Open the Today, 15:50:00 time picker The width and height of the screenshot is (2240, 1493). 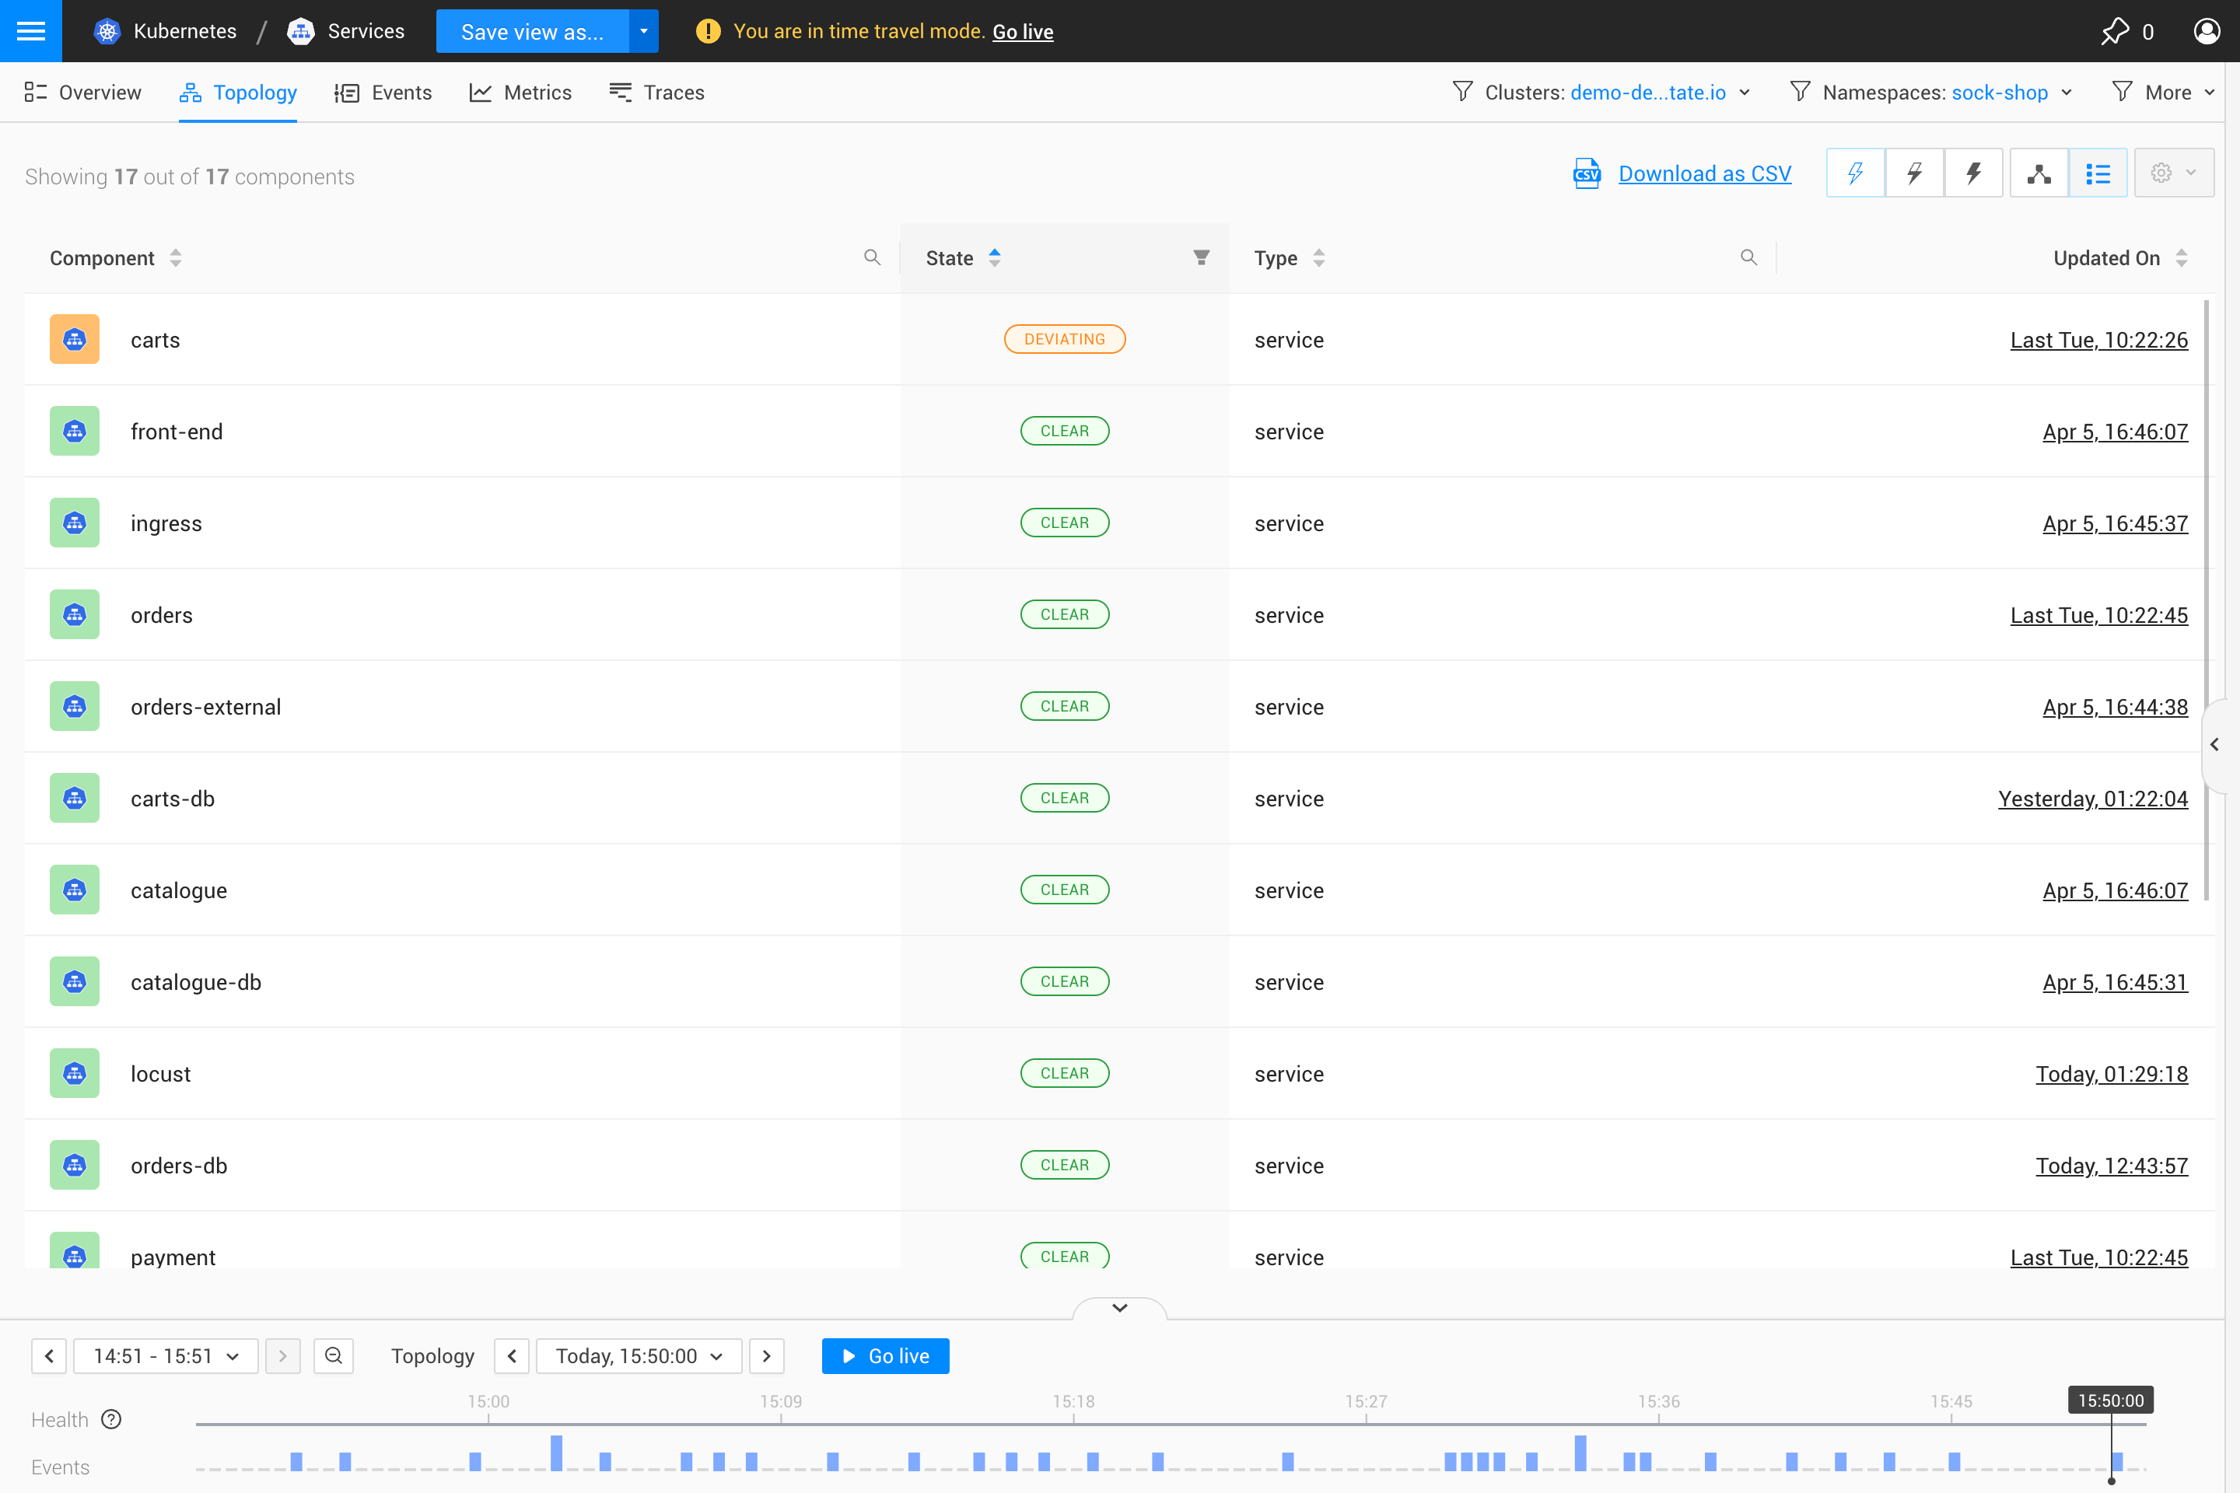tap(638, 1355)
